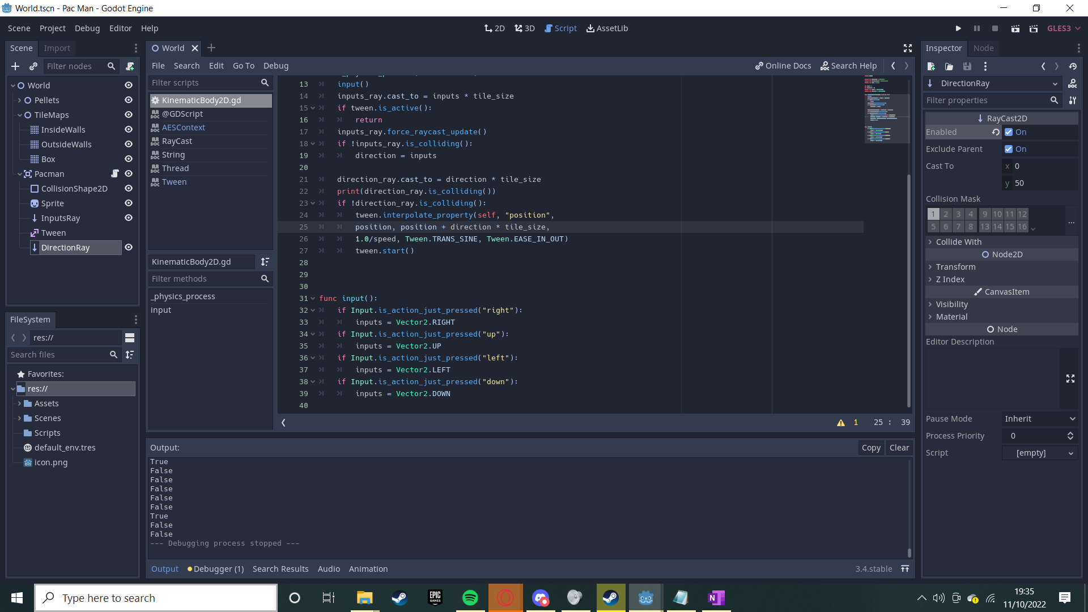The width and height of the screenshot is (1088, 612).
Task: Toggle alphabetical sorting of methods list
Action: tap(265, 262)
